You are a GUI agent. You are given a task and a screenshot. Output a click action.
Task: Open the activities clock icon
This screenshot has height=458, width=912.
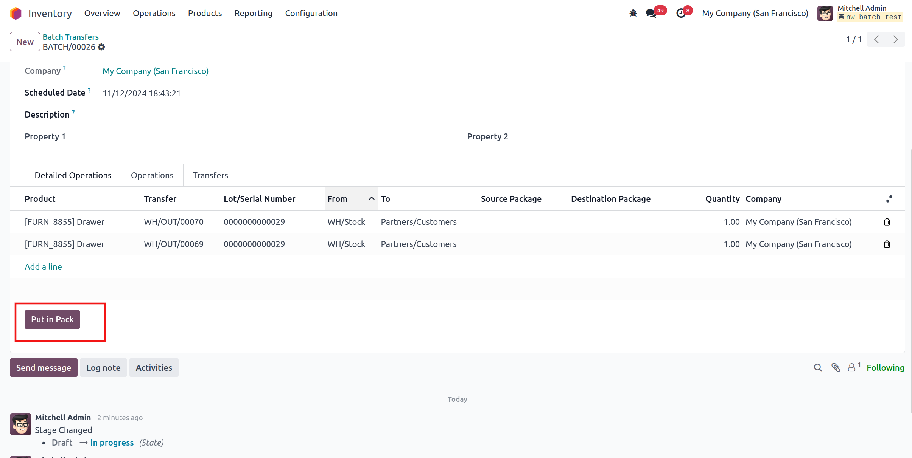click(x=681, y=14)
